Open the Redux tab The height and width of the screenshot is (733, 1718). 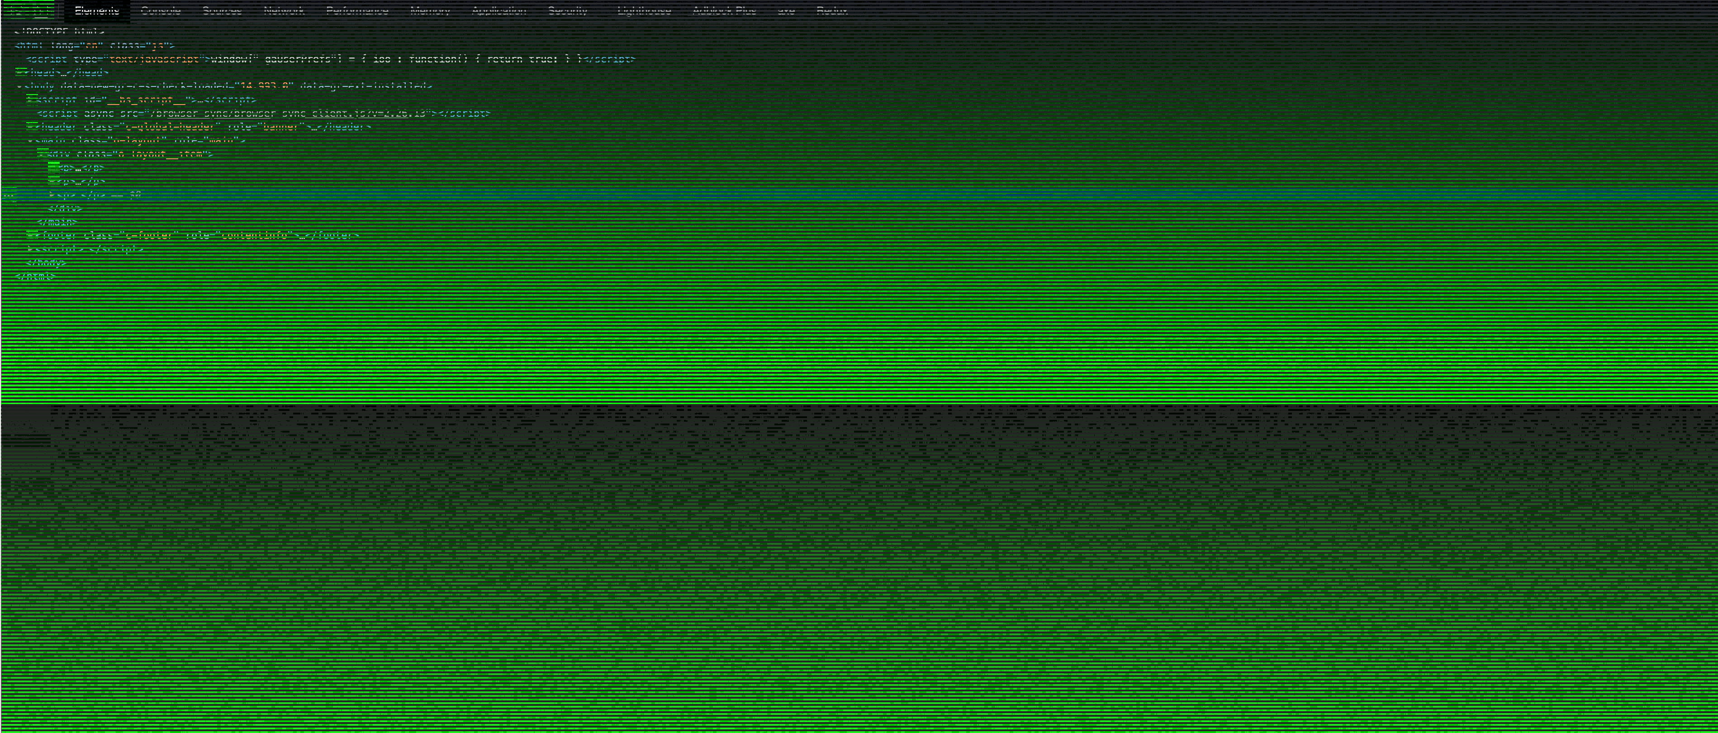point(832,11)
